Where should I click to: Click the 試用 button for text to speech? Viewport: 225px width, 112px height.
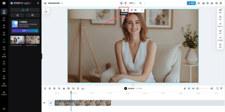tap(25, 31)
